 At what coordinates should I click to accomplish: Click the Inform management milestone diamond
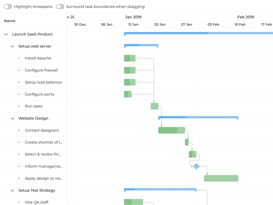click(196, 166)
